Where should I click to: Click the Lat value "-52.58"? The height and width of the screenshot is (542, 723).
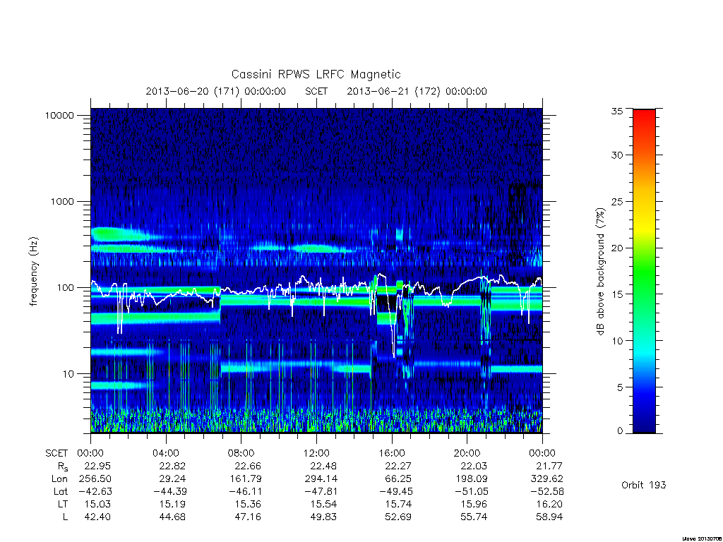pyautogui.click(x=547, y=492)
